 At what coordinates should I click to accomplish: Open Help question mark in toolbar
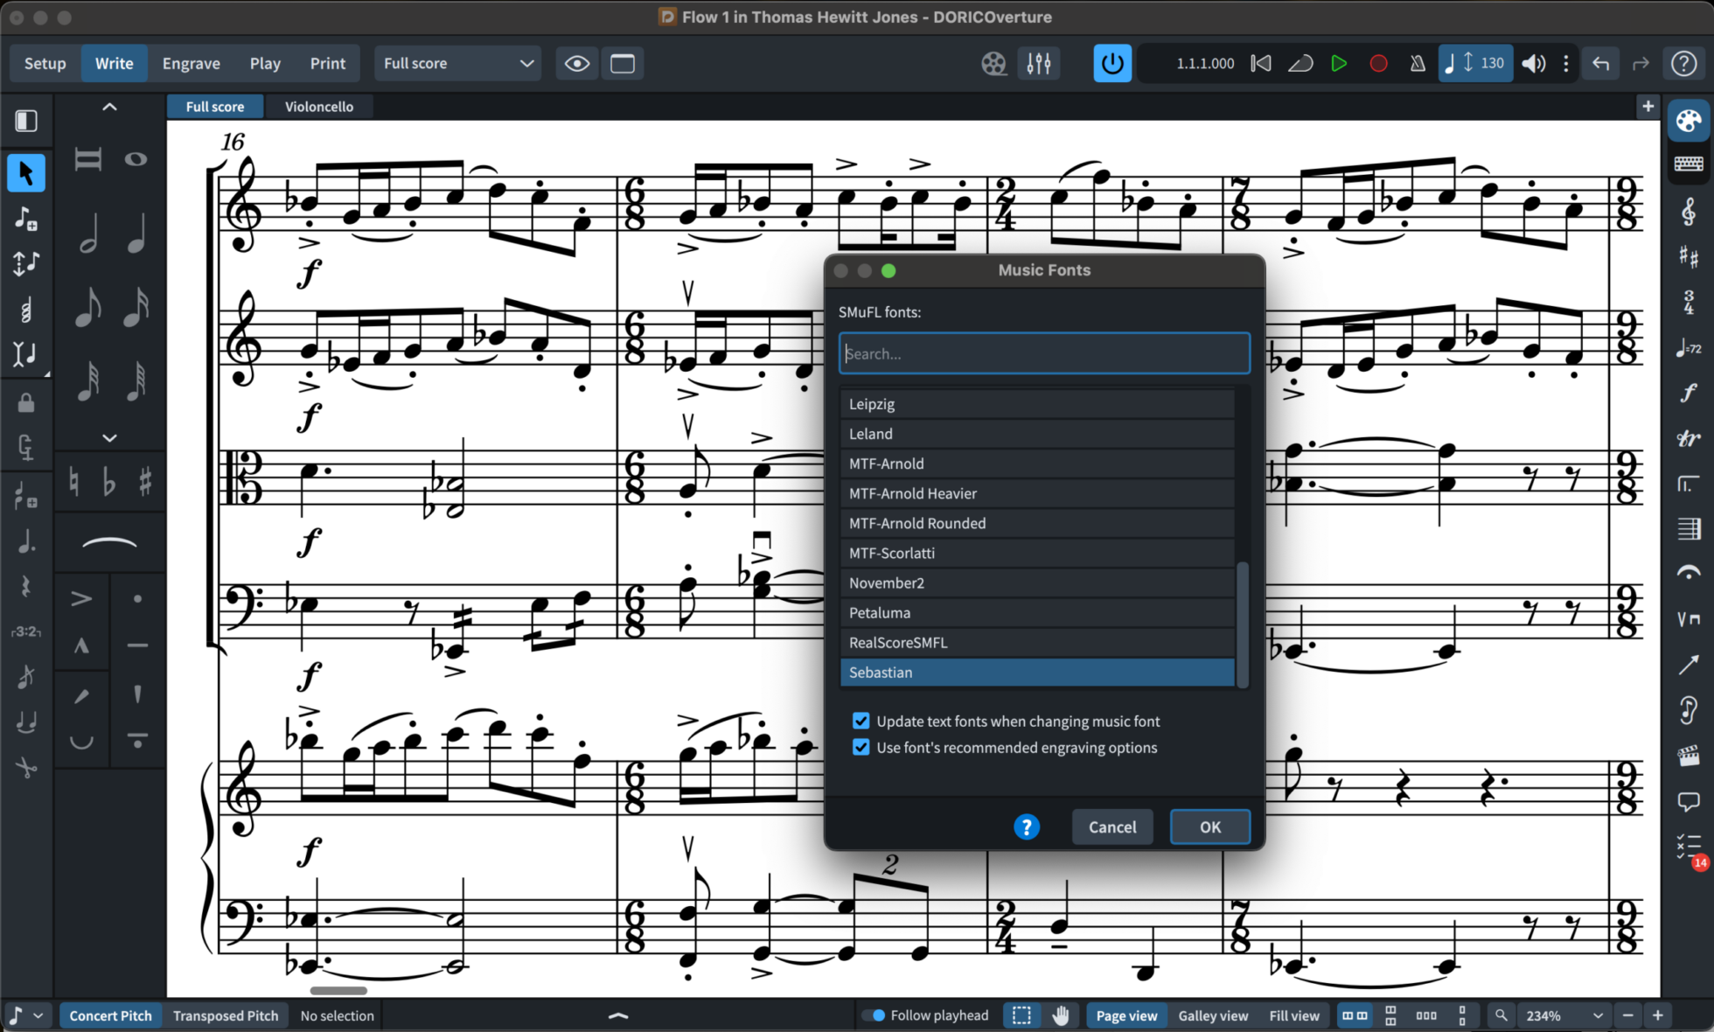[1683, 63]
